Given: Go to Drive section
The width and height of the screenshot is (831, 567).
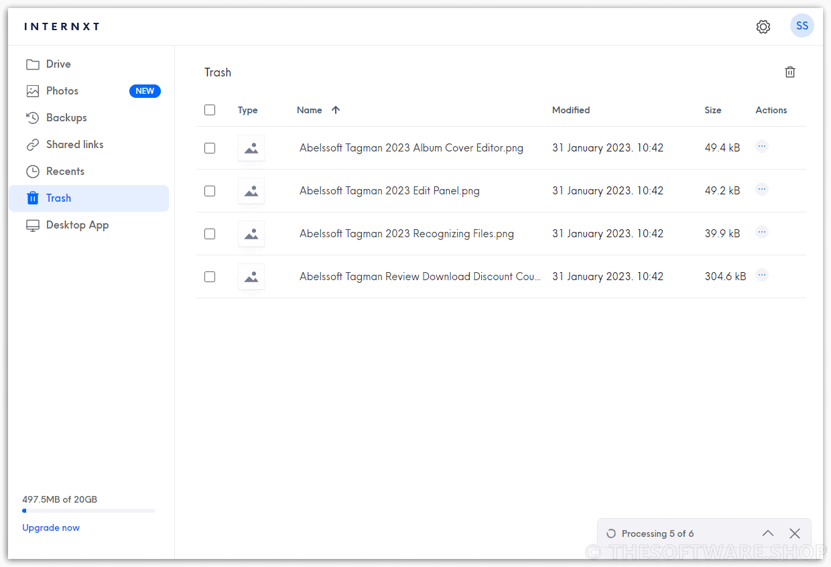Looking at the screenshot, I should click(x=88, y=64).
